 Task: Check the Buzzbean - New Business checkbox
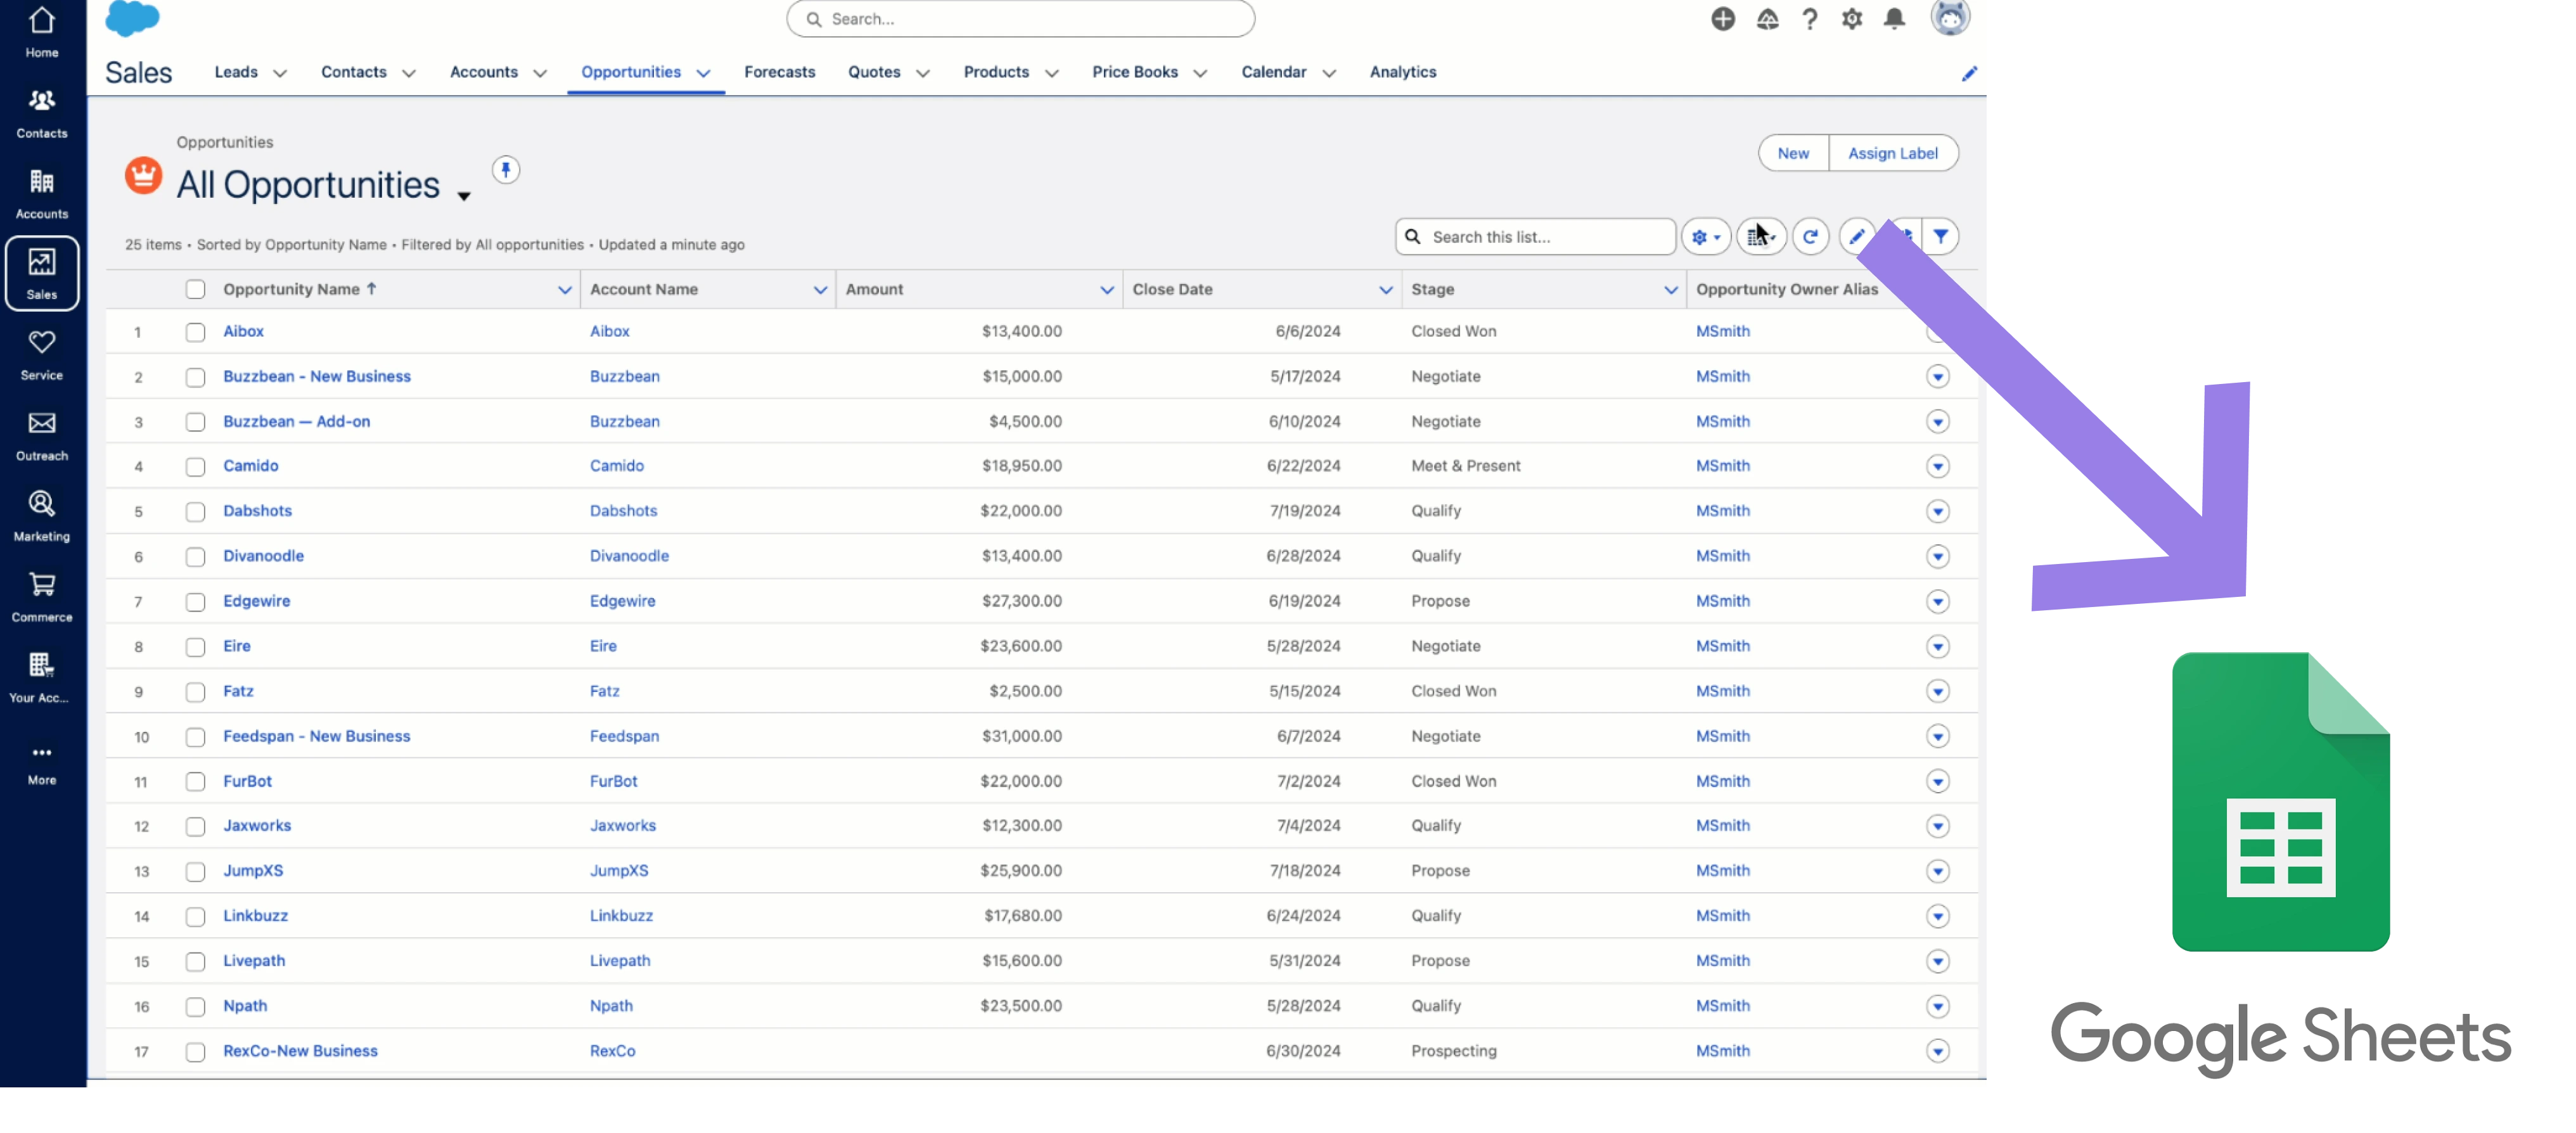click(195, 377)
